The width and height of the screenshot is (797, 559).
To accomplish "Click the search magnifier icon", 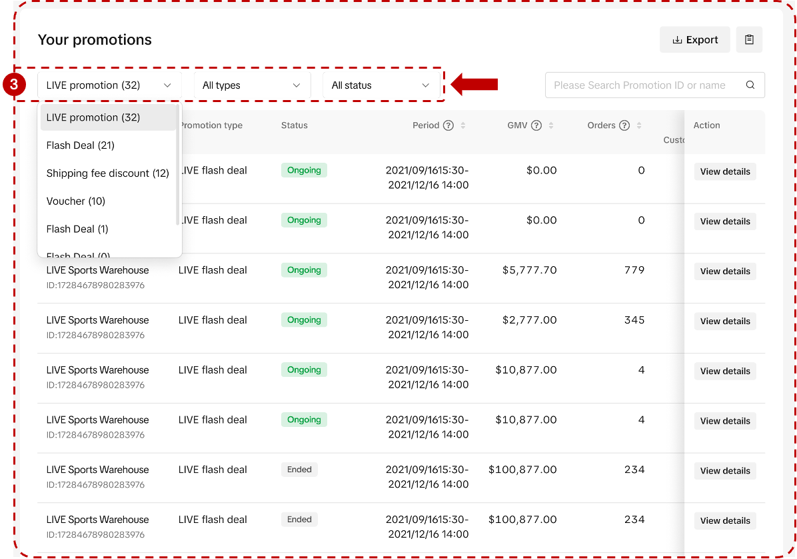I will click(750, 85).
